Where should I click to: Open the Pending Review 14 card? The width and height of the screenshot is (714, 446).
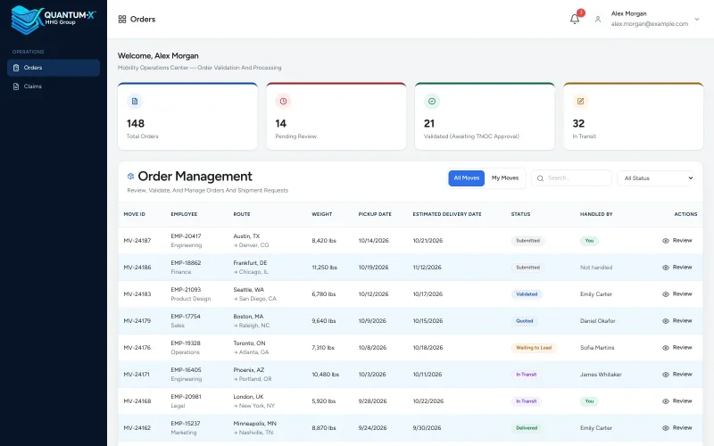(336, 117)
